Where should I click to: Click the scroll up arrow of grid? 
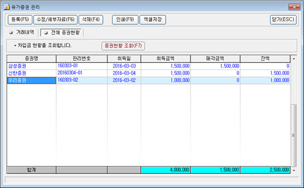click(x=294, y=59)
